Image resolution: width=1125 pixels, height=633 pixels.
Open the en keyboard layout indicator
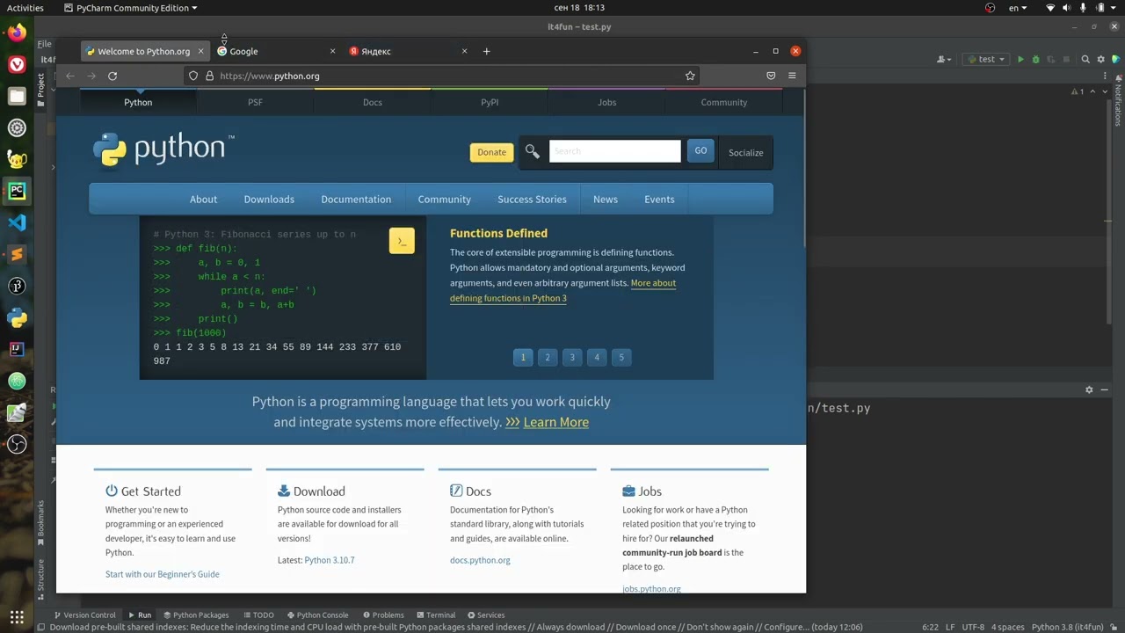[x=1018, y=8]
